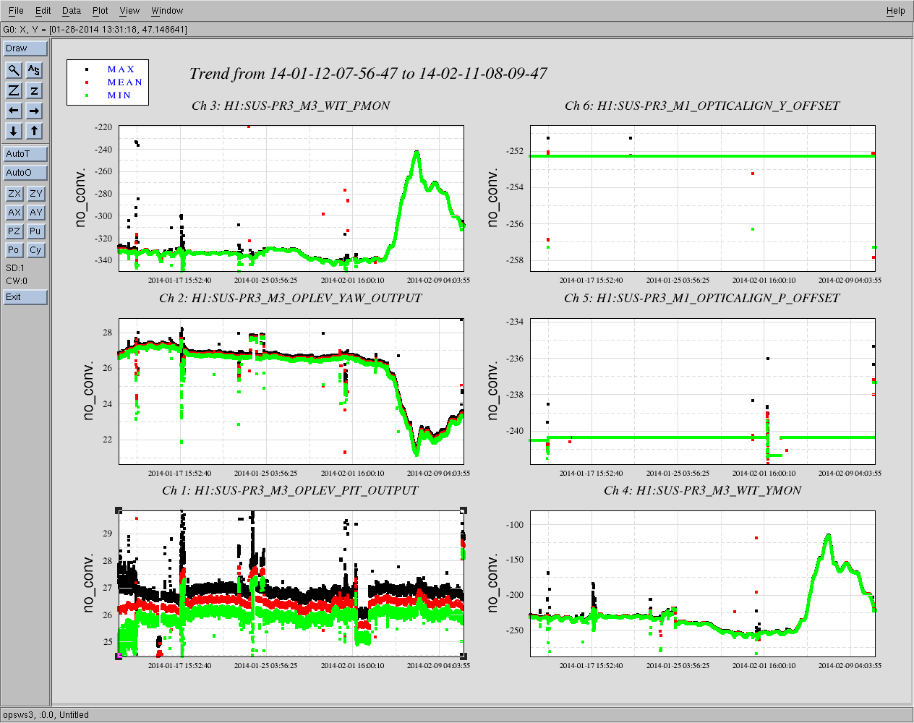Open the Plot menu
The width and height of the screenshot is (914, 723).
point(100,11)
